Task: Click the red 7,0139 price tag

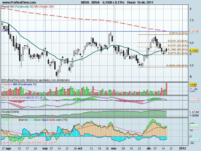Action: click(194, 31)
